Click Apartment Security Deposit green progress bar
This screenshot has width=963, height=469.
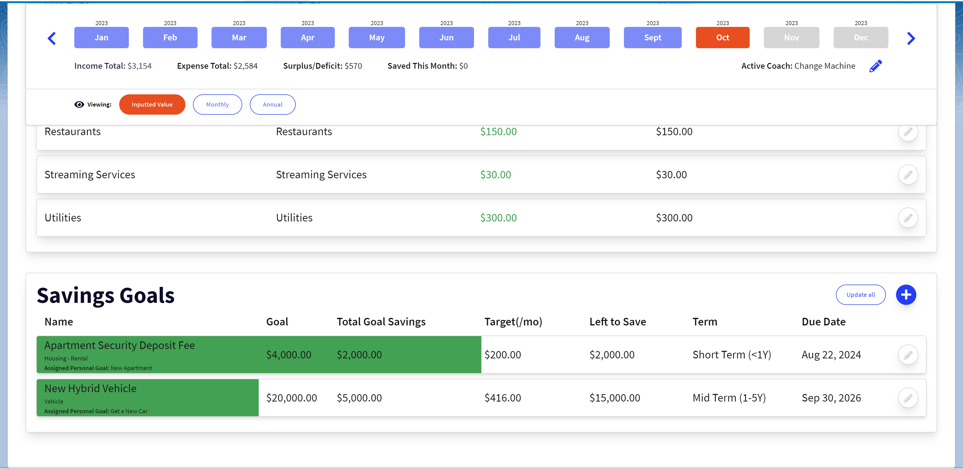coord(430,355)
